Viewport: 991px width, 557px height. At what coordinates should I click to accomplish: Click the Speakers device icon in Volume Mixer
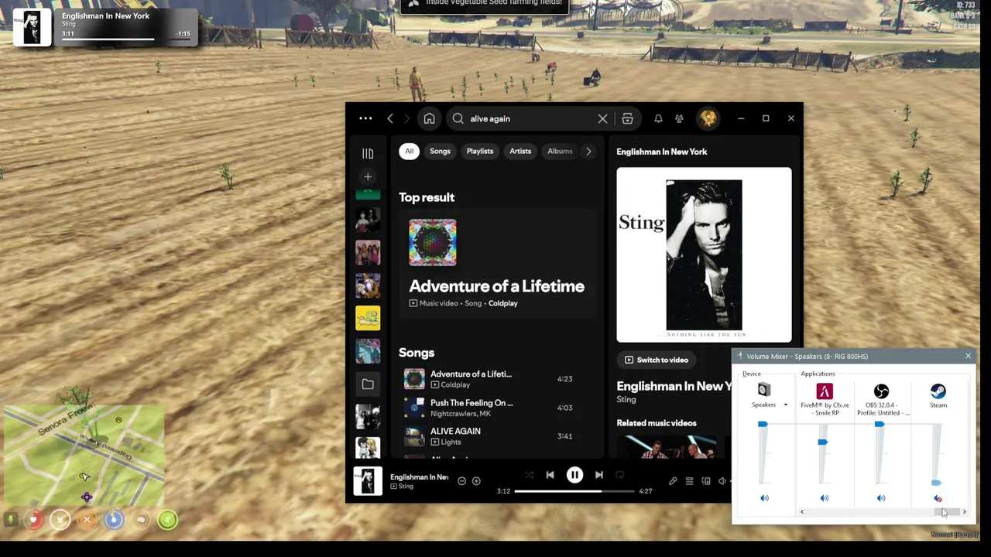click(x=764, y=390)
